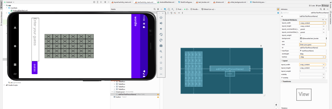Click the emulator Home circle icon
The image size is (332, 109).
point(161,63)
